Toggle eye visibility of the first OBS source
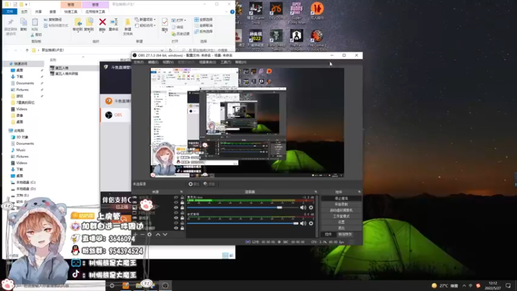The height and width of the screenshot is (291, 517). 176,197
